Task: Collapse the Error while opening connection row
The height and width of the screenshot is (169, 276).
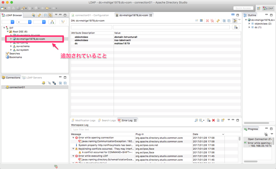Action: click(73, 138)
